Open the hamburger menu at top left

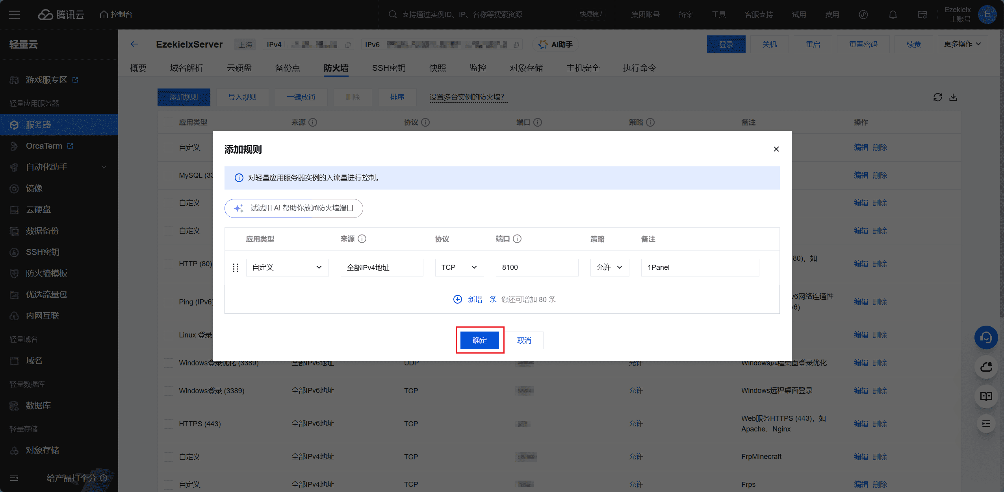[15, 15]
